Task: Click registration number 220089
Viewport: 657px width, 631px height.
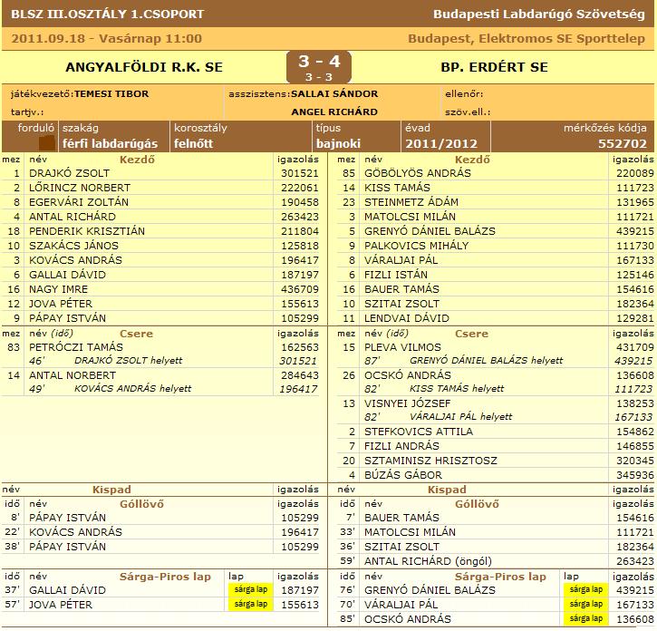Action: pos(634,173)
